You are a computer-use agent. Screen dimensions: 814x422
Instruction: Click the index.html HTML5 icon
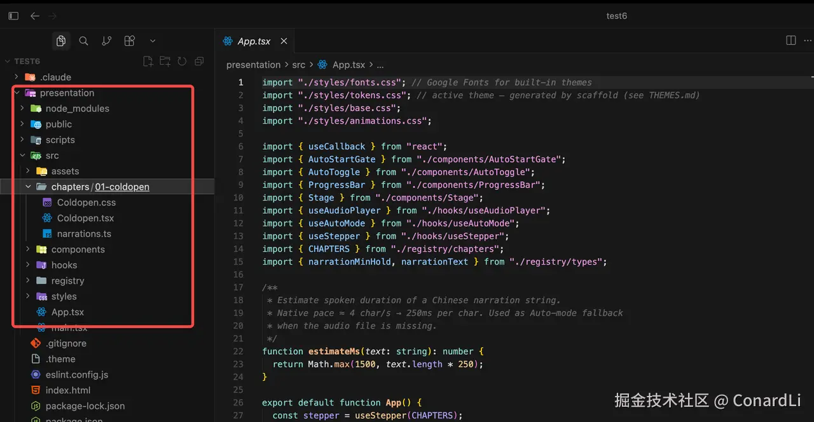tap(36, 390)
